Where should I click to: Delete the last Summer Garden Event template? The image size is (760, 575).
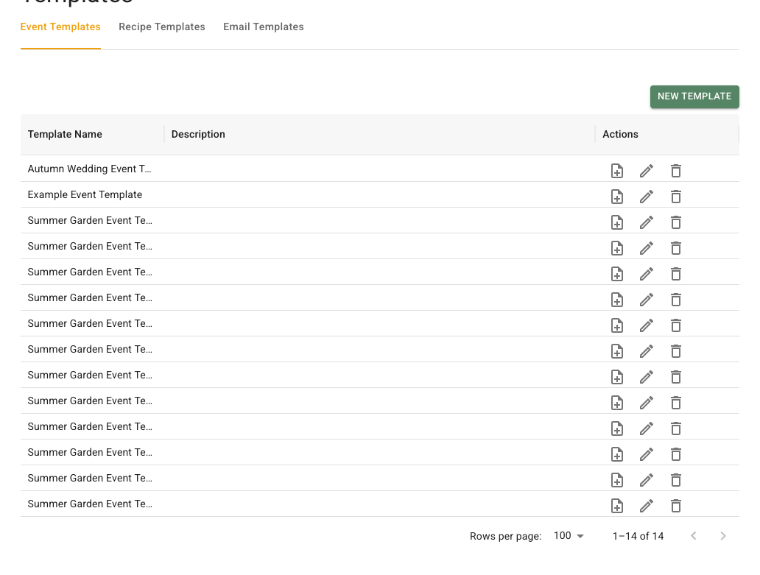coord(675,506)
